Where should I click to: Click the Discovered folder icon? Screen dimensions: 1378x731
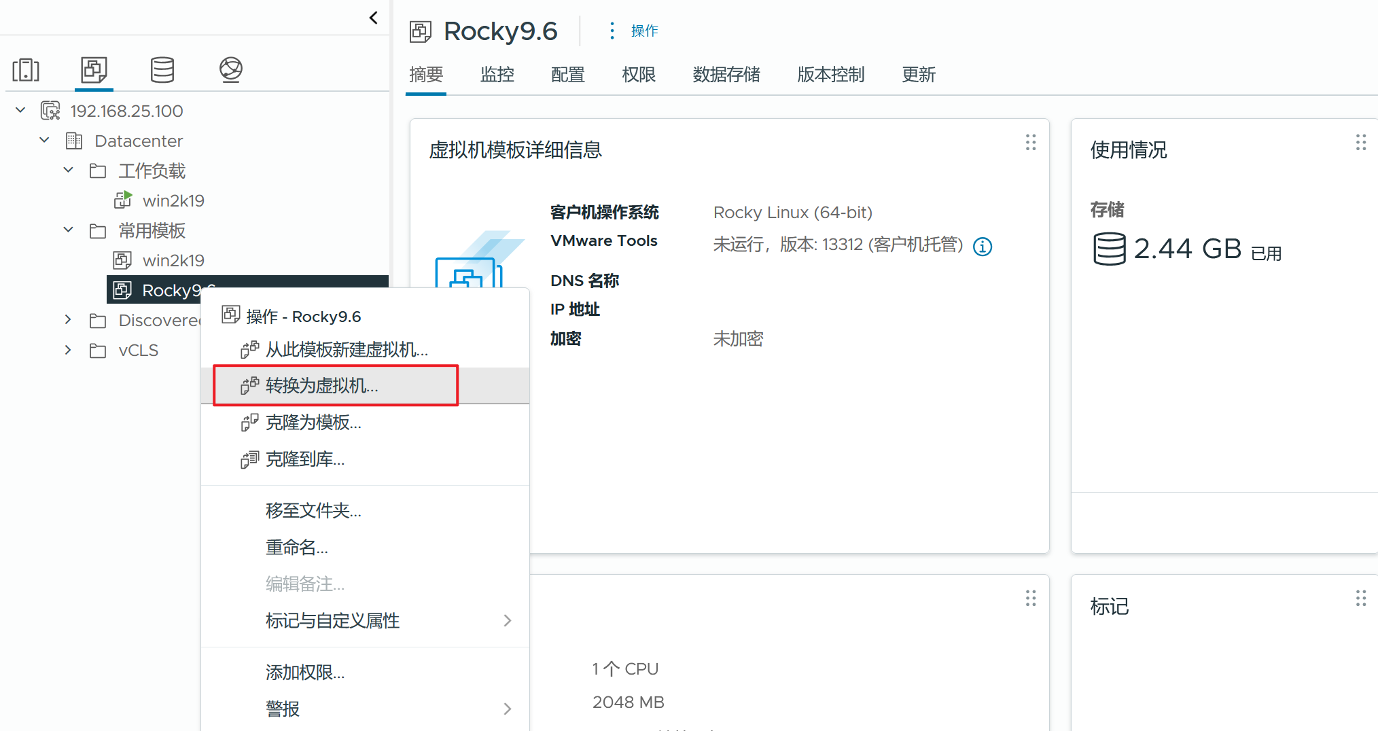coord(98,320)
